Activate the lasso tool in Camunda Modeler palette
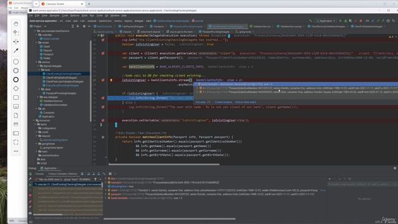This screenshot has height=224, width=398. pyautogui.click(x=16, y=33)
